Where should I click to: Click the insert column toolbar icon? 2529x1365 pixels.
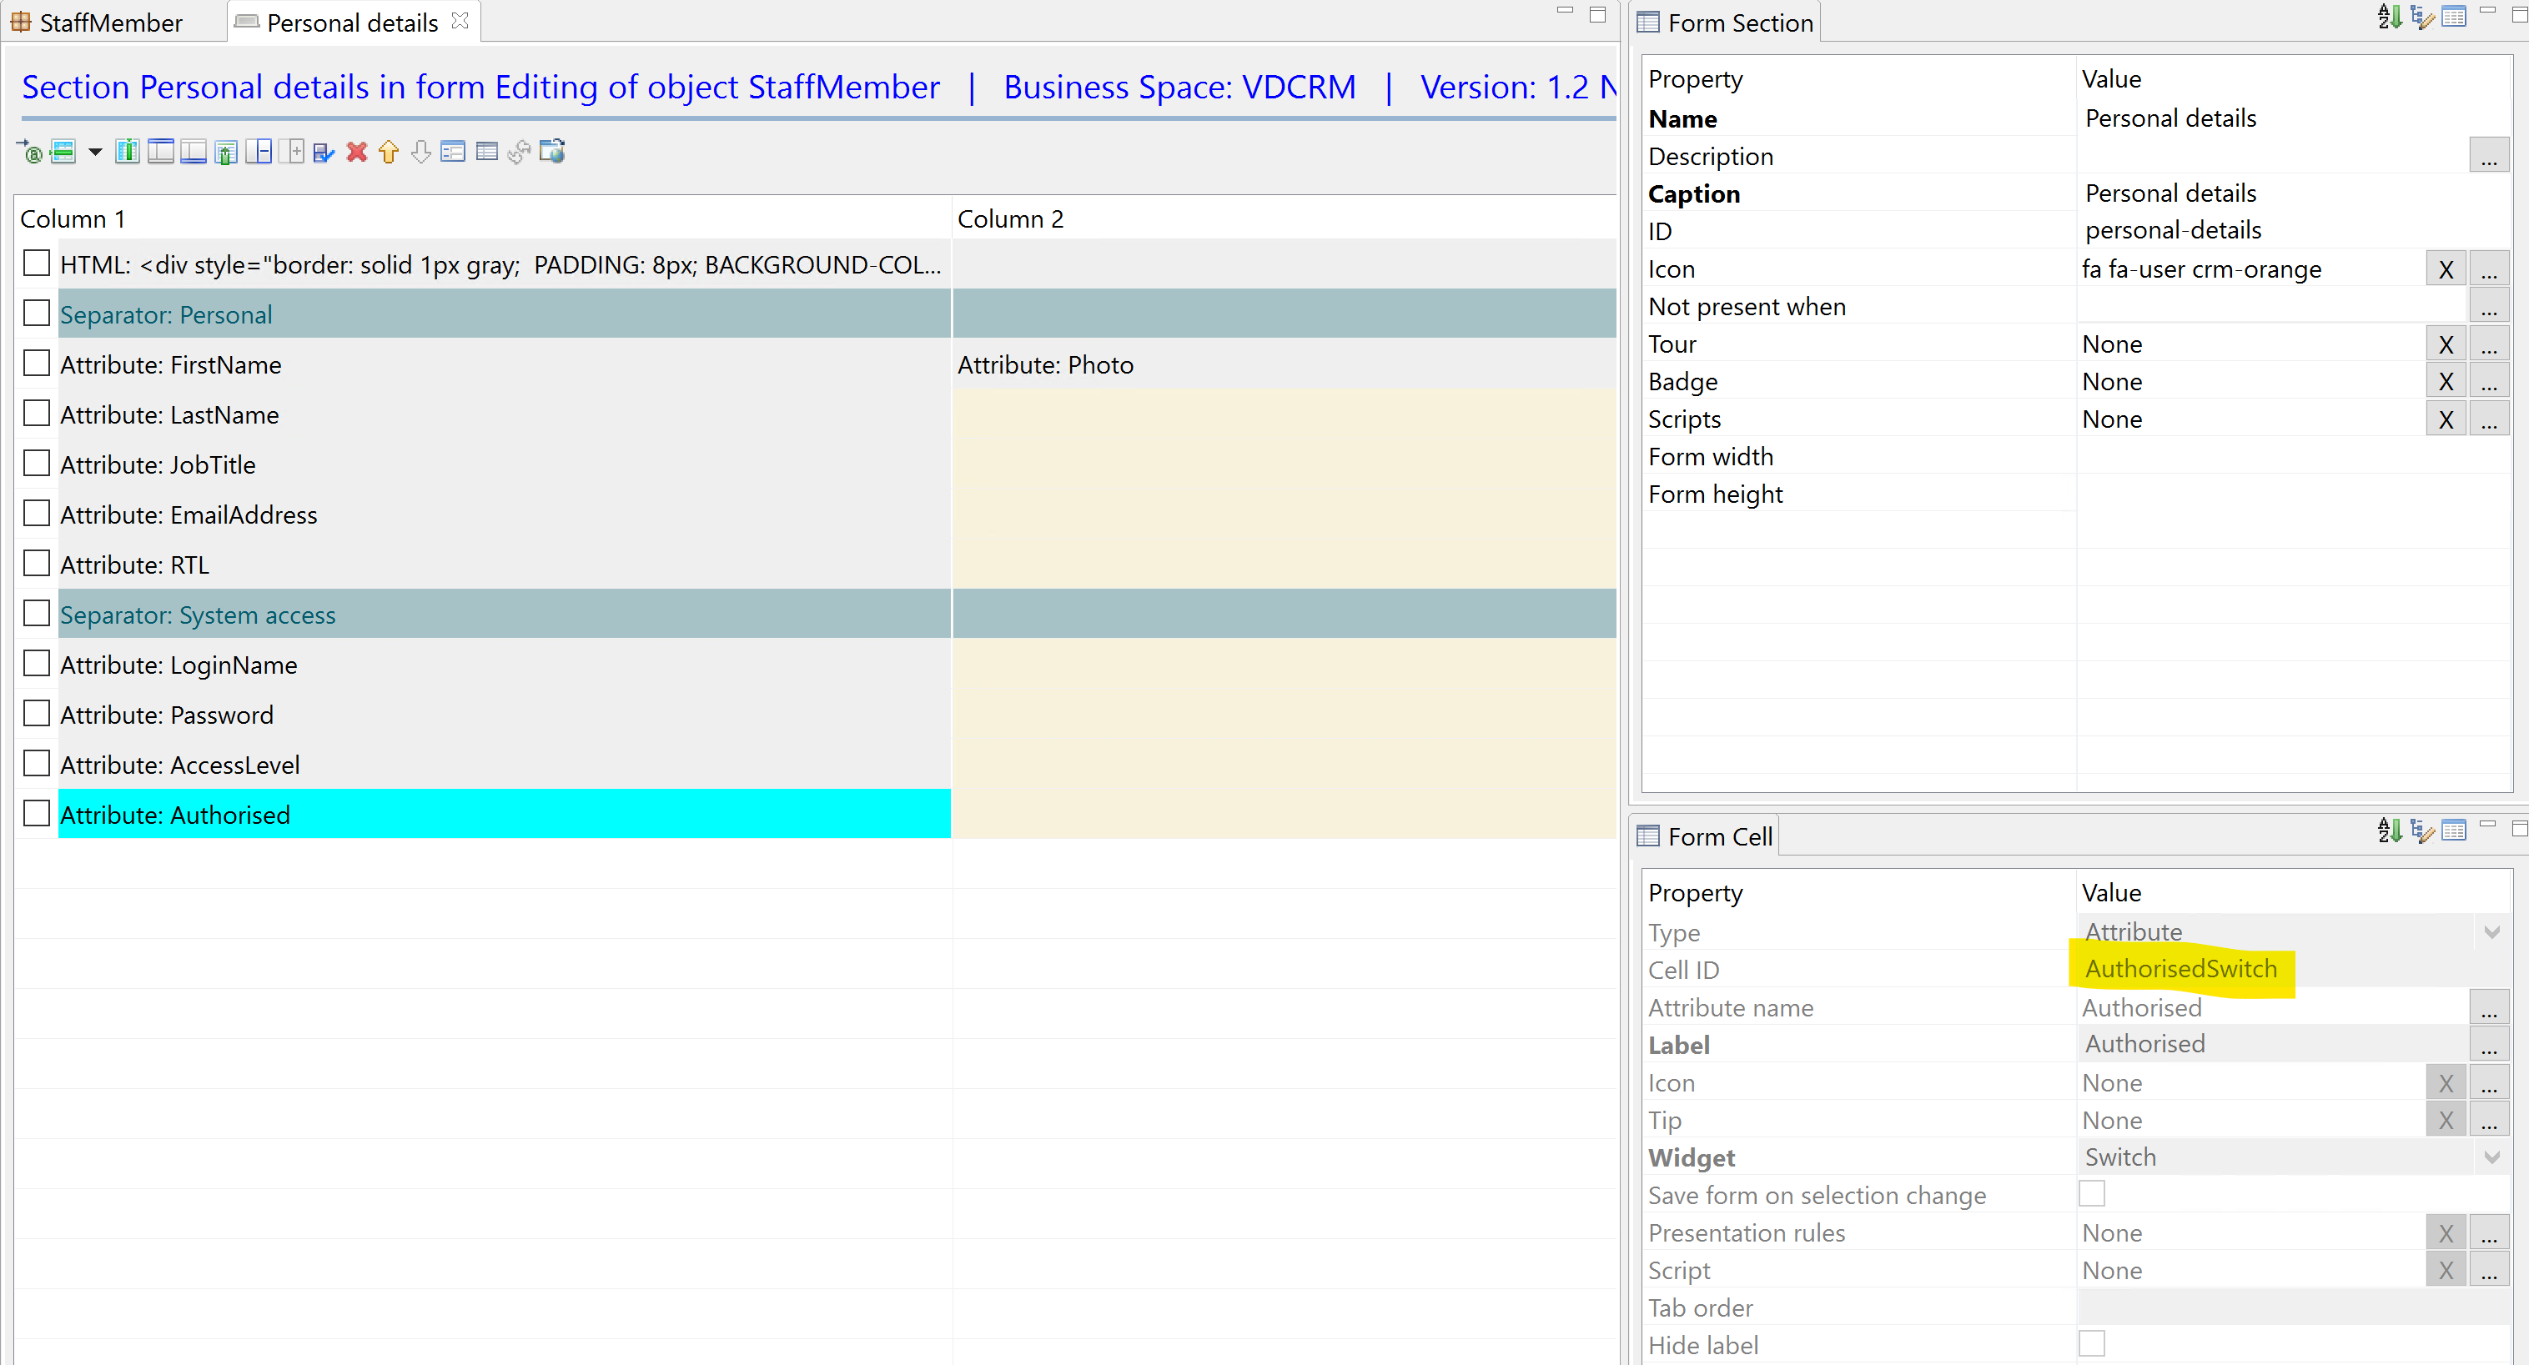[x=128, y=152]
